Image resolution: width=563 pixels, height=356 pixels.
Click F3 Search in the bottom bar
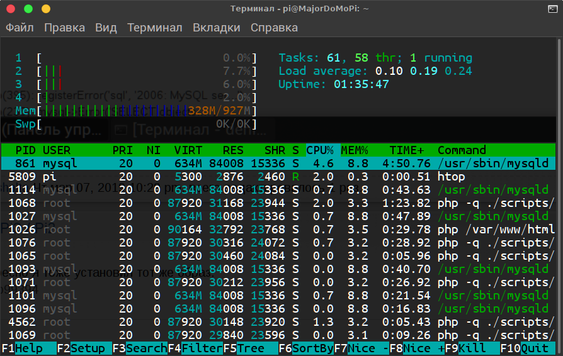(x=140, y=348)
